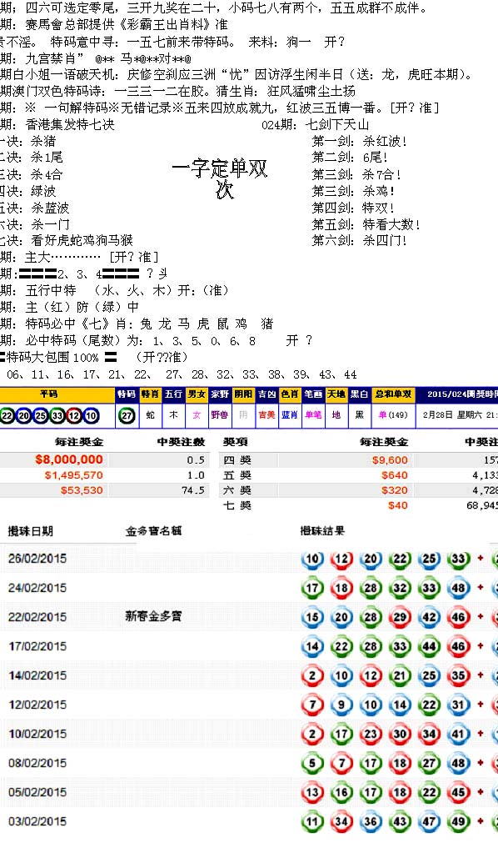Select the 总和单双 header cell
498x848 pixels.
[393, 394]
